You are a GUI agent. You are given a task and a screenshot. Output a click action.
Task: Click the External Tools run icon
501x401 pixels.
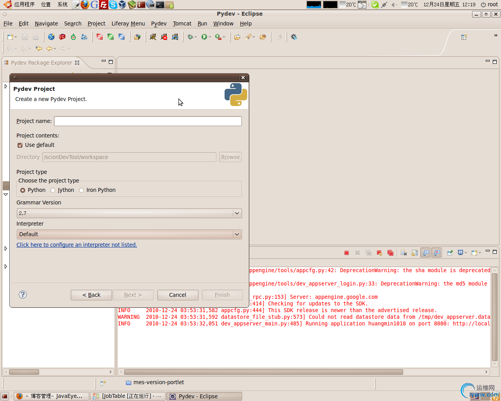pyautogui.click(x=218, y=37)
